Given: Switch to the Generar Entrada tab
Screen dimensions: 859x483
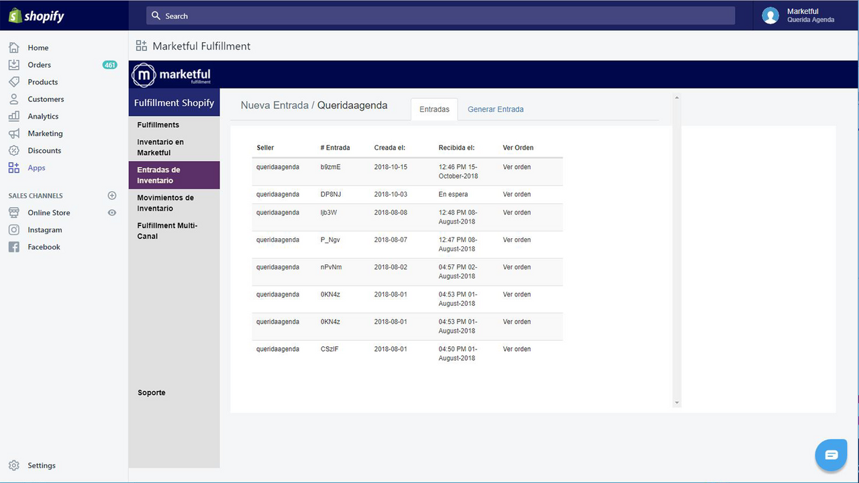Looking at the screenshot, I should pyautogui.click(x=495, y=109).
